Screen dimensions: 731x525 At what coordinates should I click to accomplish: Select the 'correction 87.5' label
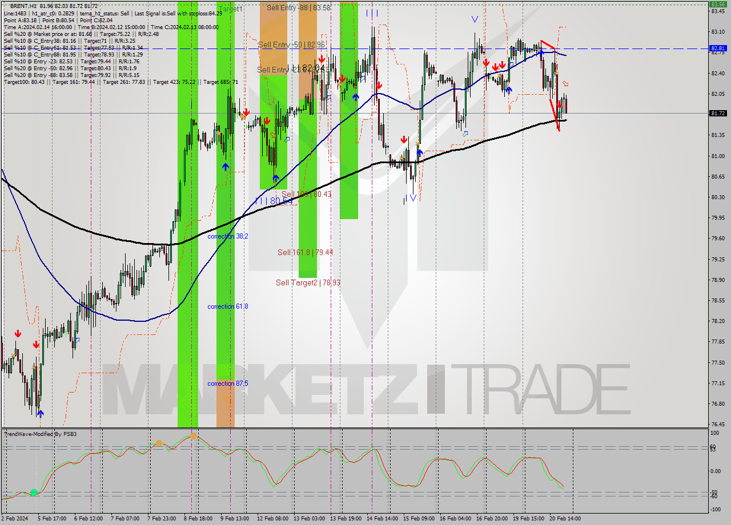[x=228, y=383]
